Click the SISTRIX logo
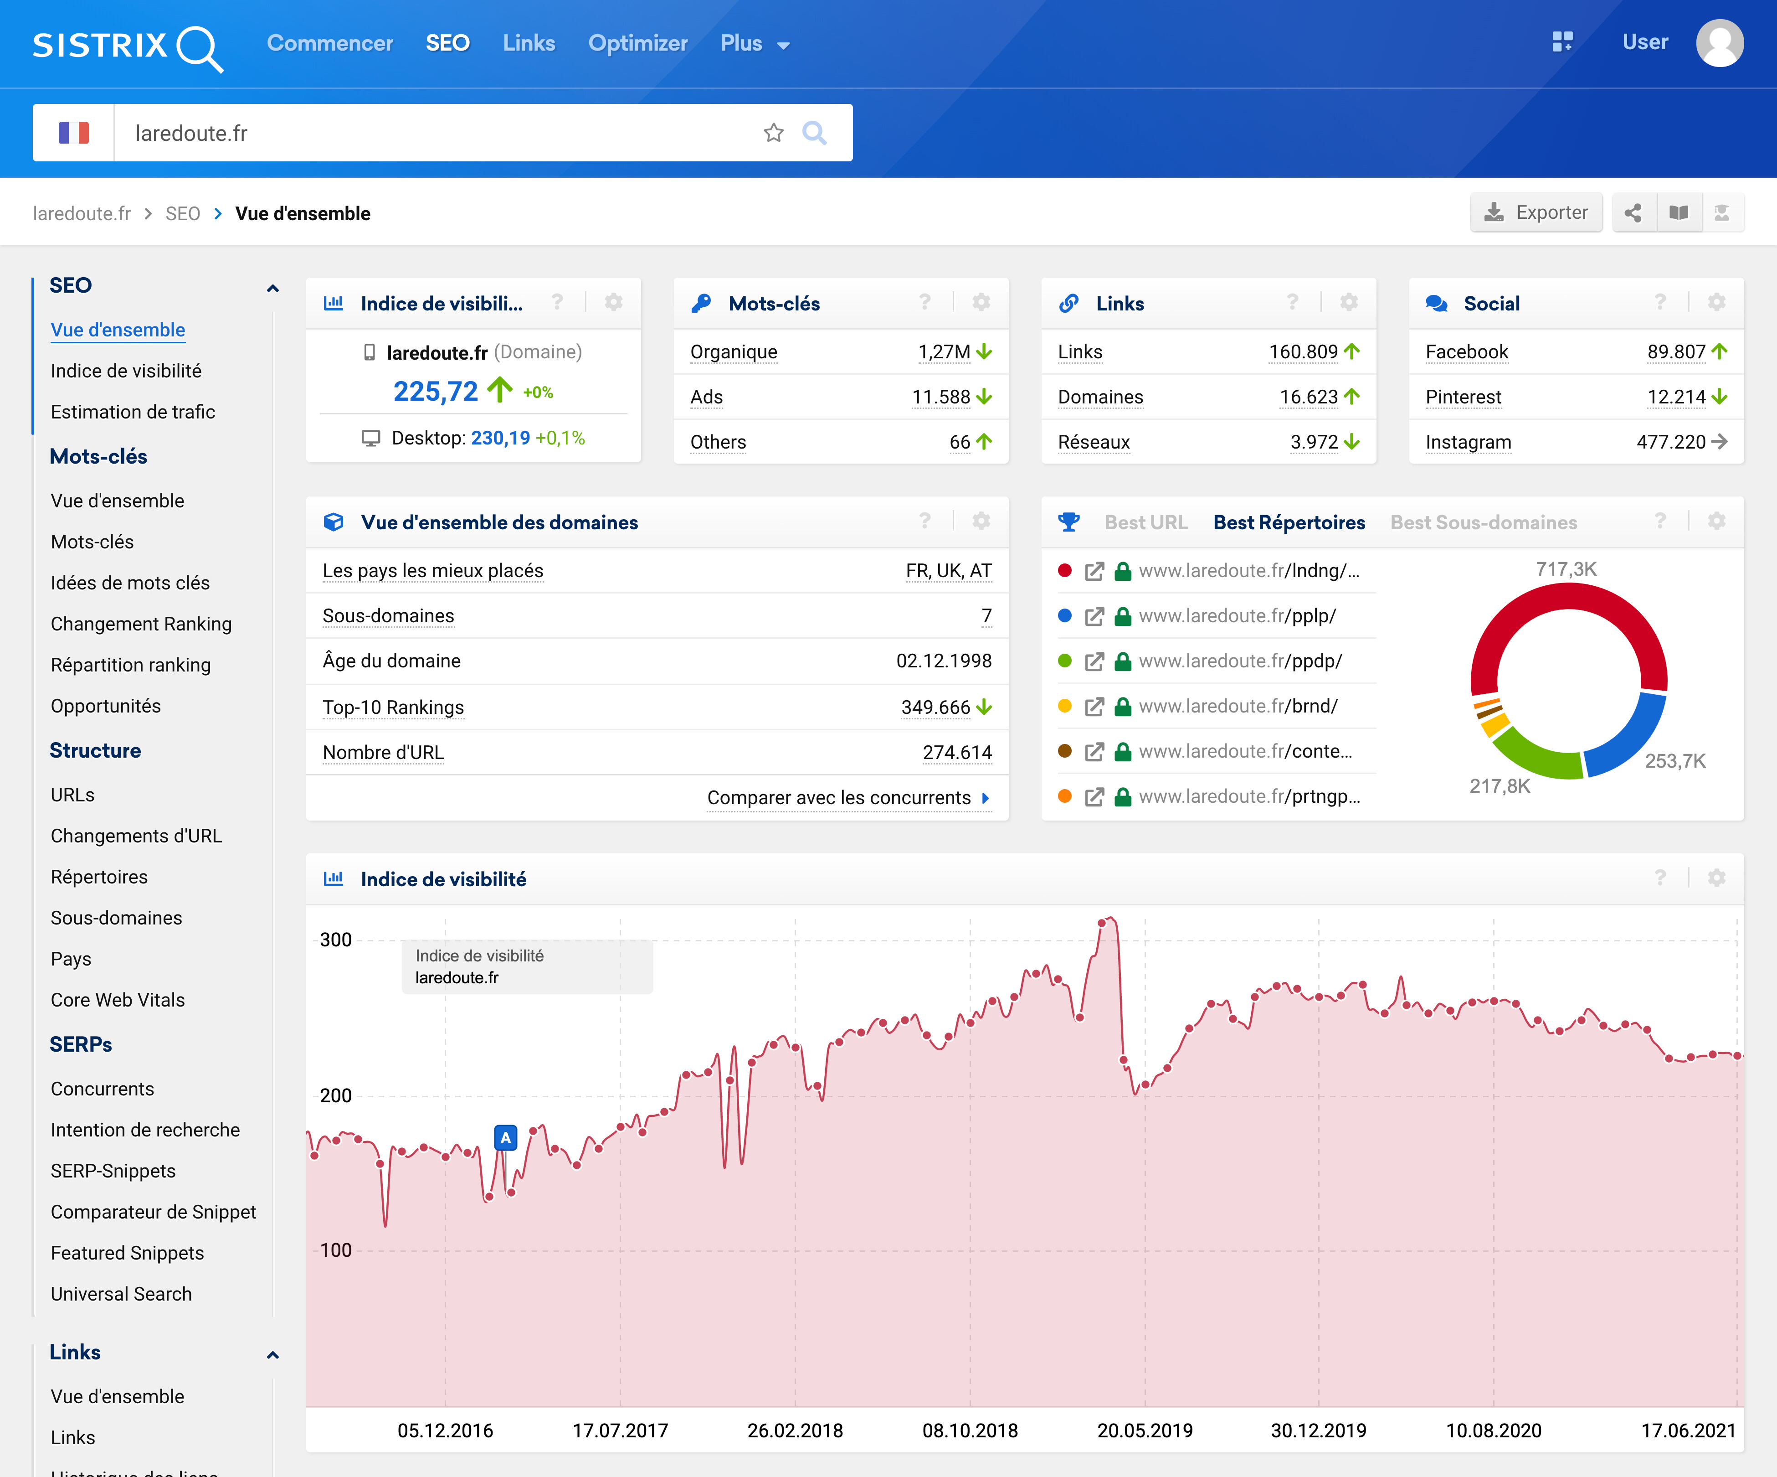This screenshot has height=1477, width=1777. (128, 47)
